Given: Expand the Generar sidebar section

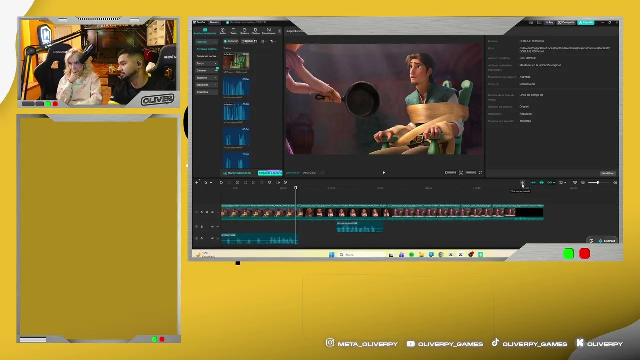Looking at the screenshot, I should point(206,70).
